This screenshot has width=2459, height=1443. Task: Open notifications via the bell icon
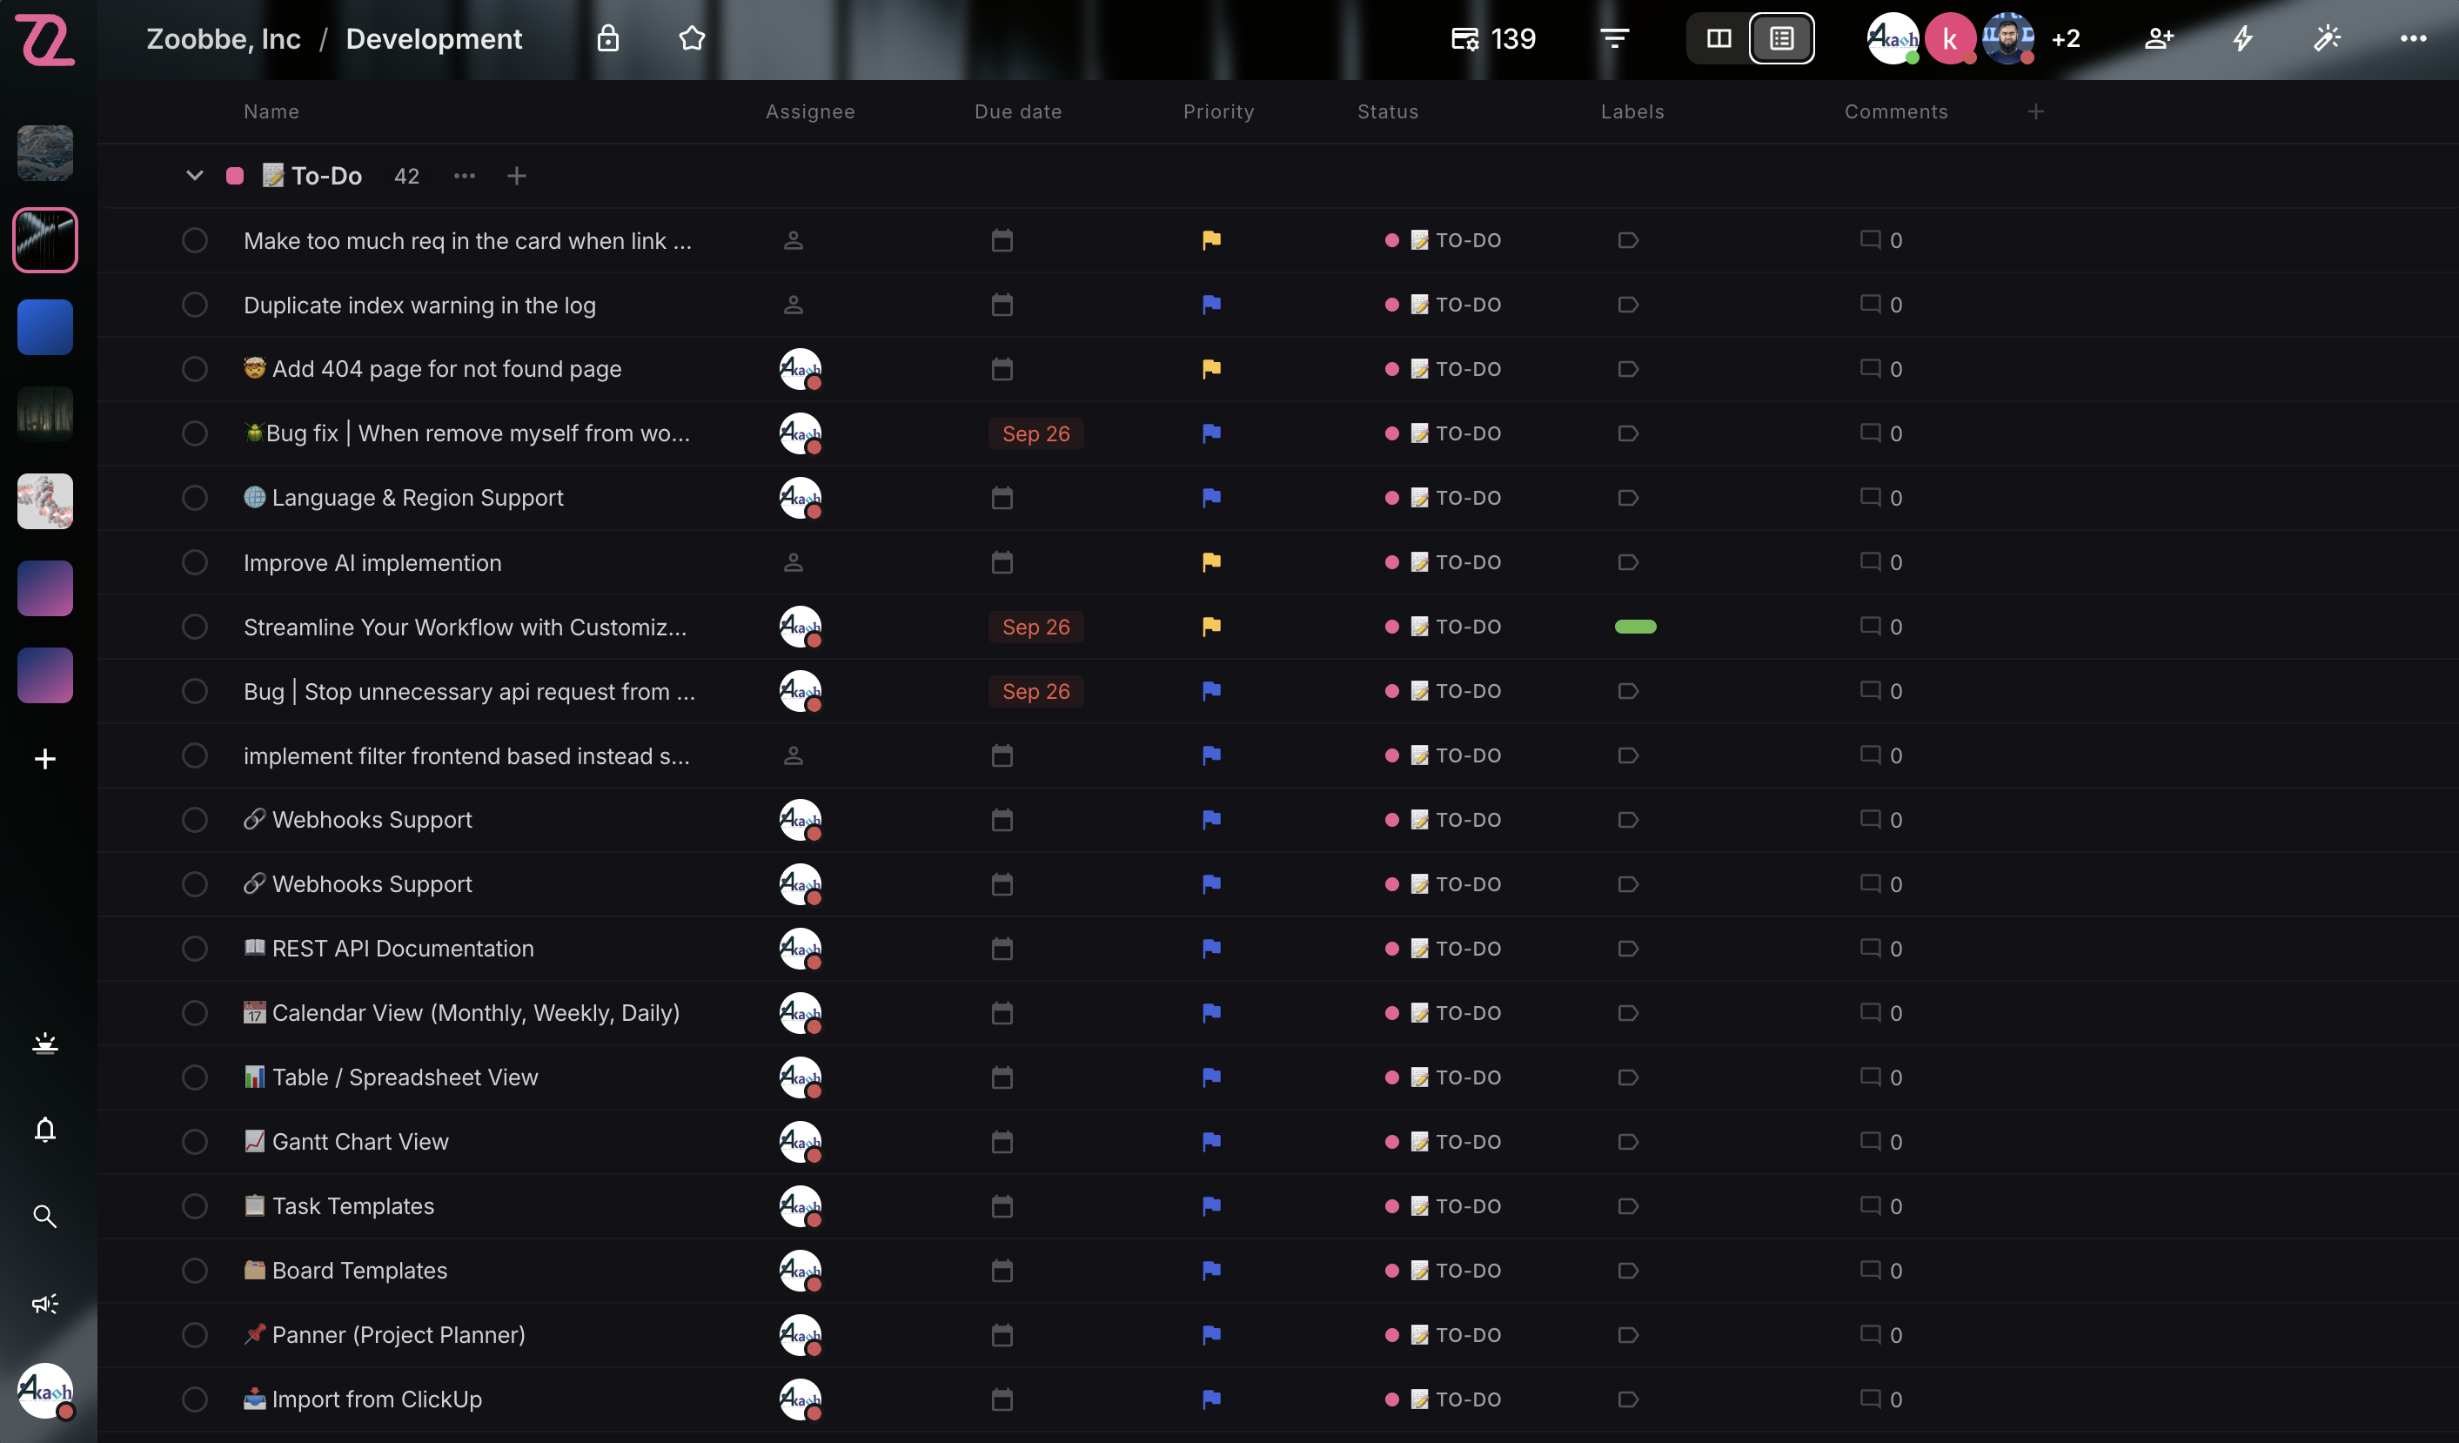[x=45, y=1130]
